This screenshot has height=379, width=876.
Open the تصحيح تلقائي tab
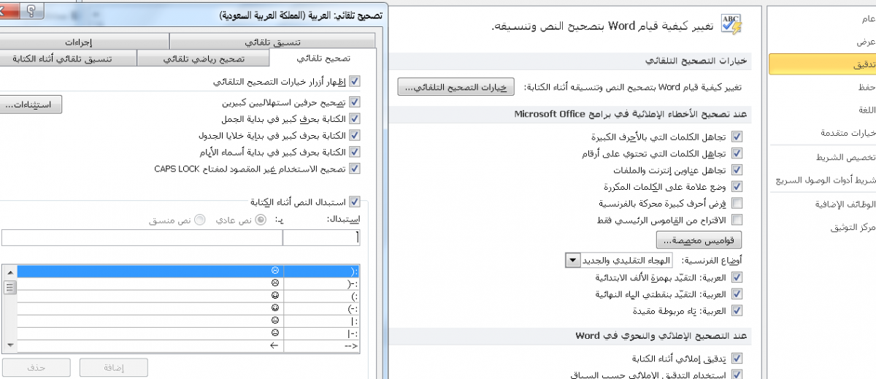[x=323, y=59]
